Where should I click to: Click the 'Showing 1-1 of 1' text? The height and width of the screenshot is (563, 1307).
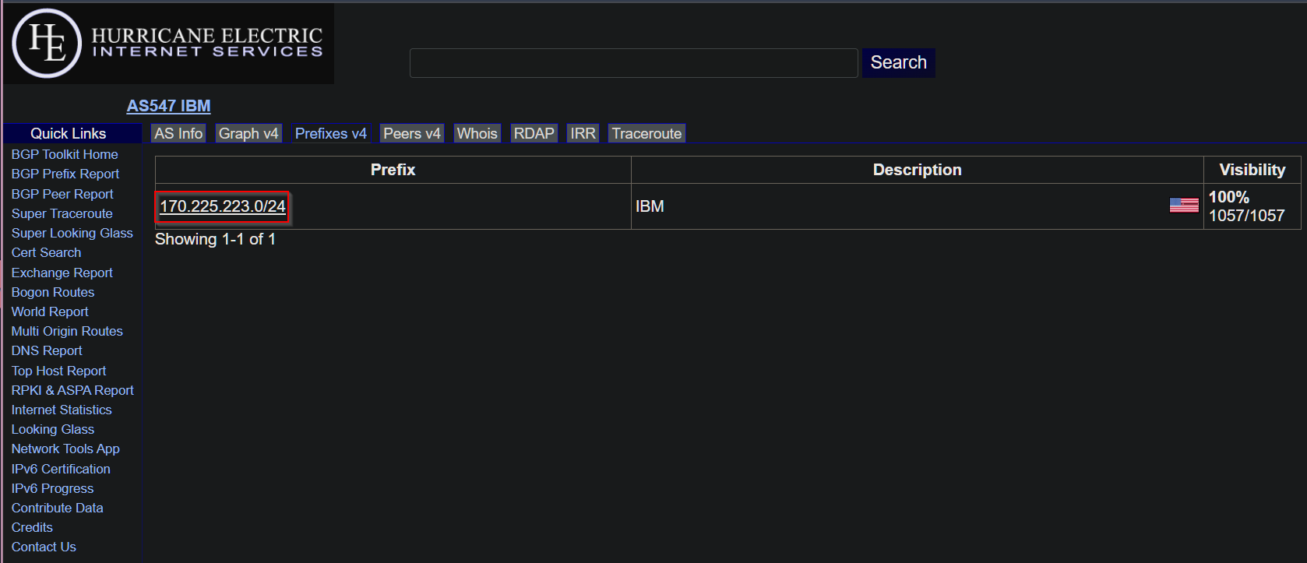coord(215,239)
